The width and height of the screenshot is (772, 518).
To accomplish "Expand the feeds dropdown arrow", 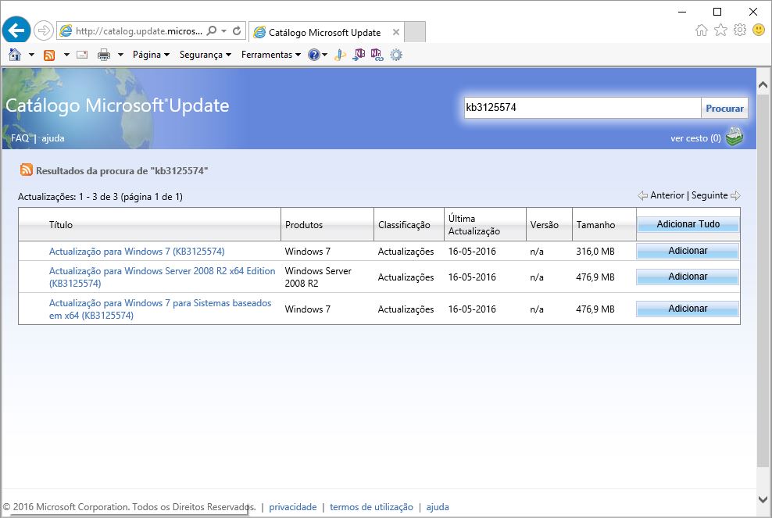I will click(x=66, y=55).
